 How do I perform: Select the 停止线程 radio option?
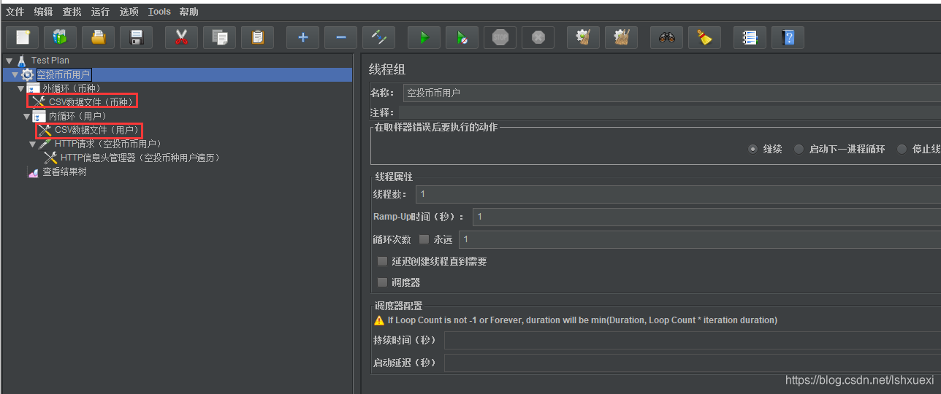902,149
